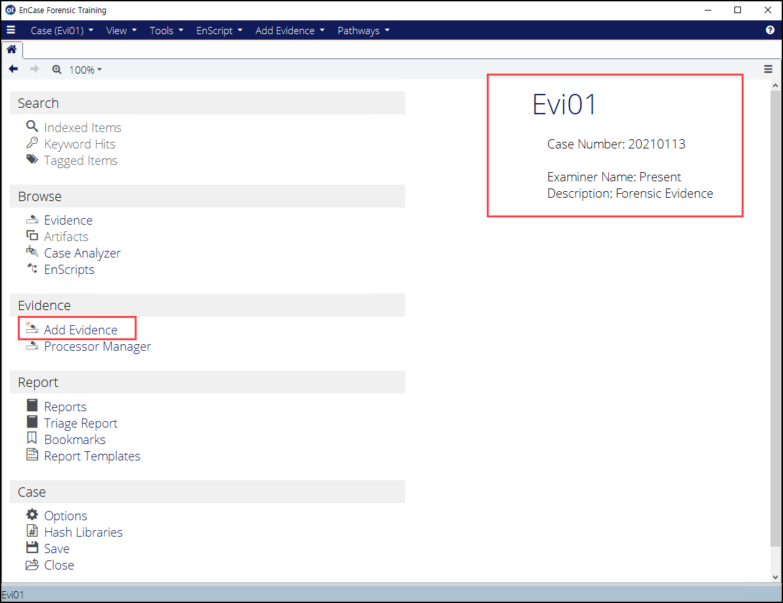Open the 100% zoom dropdown
This screenshot has height=603, width=783.
tap(85, 70)
